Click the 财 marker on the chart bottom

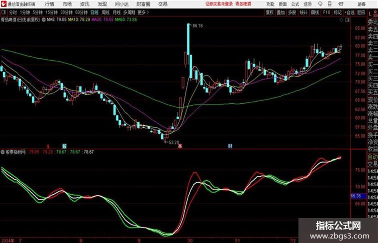tap(230, 146)
